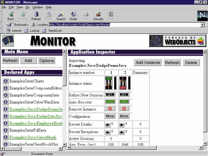Open the Guide toolbar icon
The image size is (208, 156).
(73, 16)
